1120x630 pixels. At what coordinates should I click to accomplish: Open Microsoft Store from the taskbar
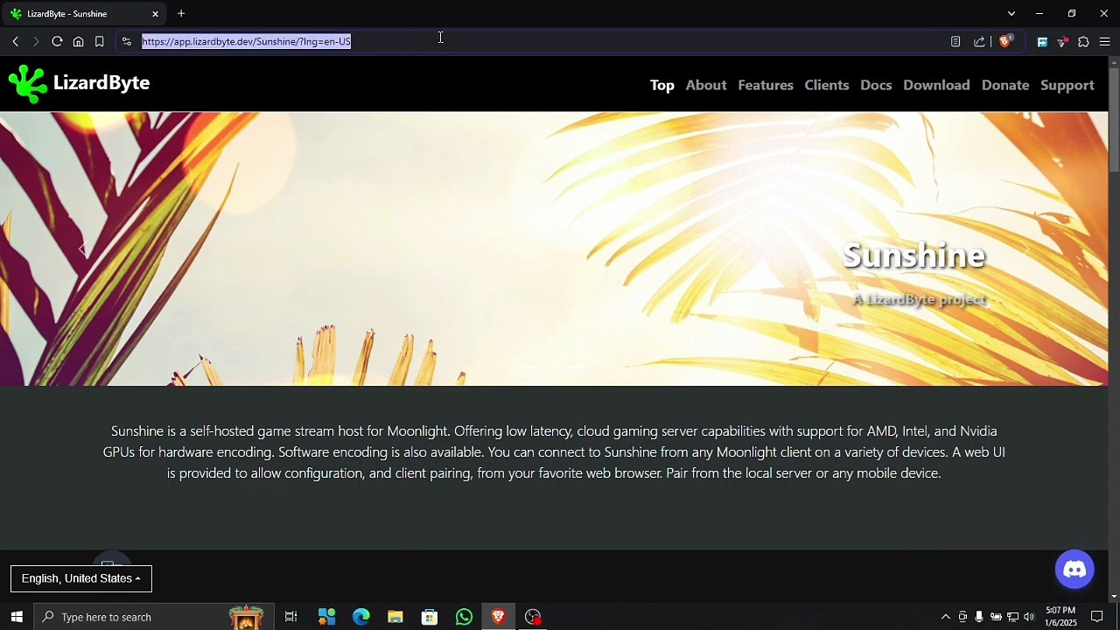coord(430,617)
